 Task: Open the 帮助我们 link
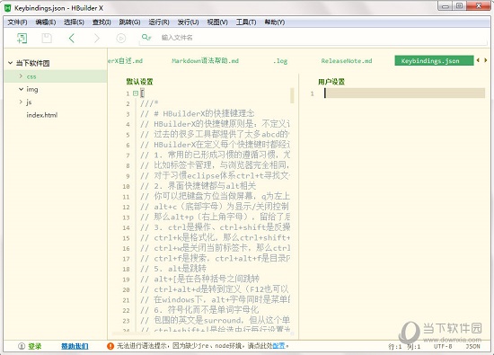coord(75,346)
